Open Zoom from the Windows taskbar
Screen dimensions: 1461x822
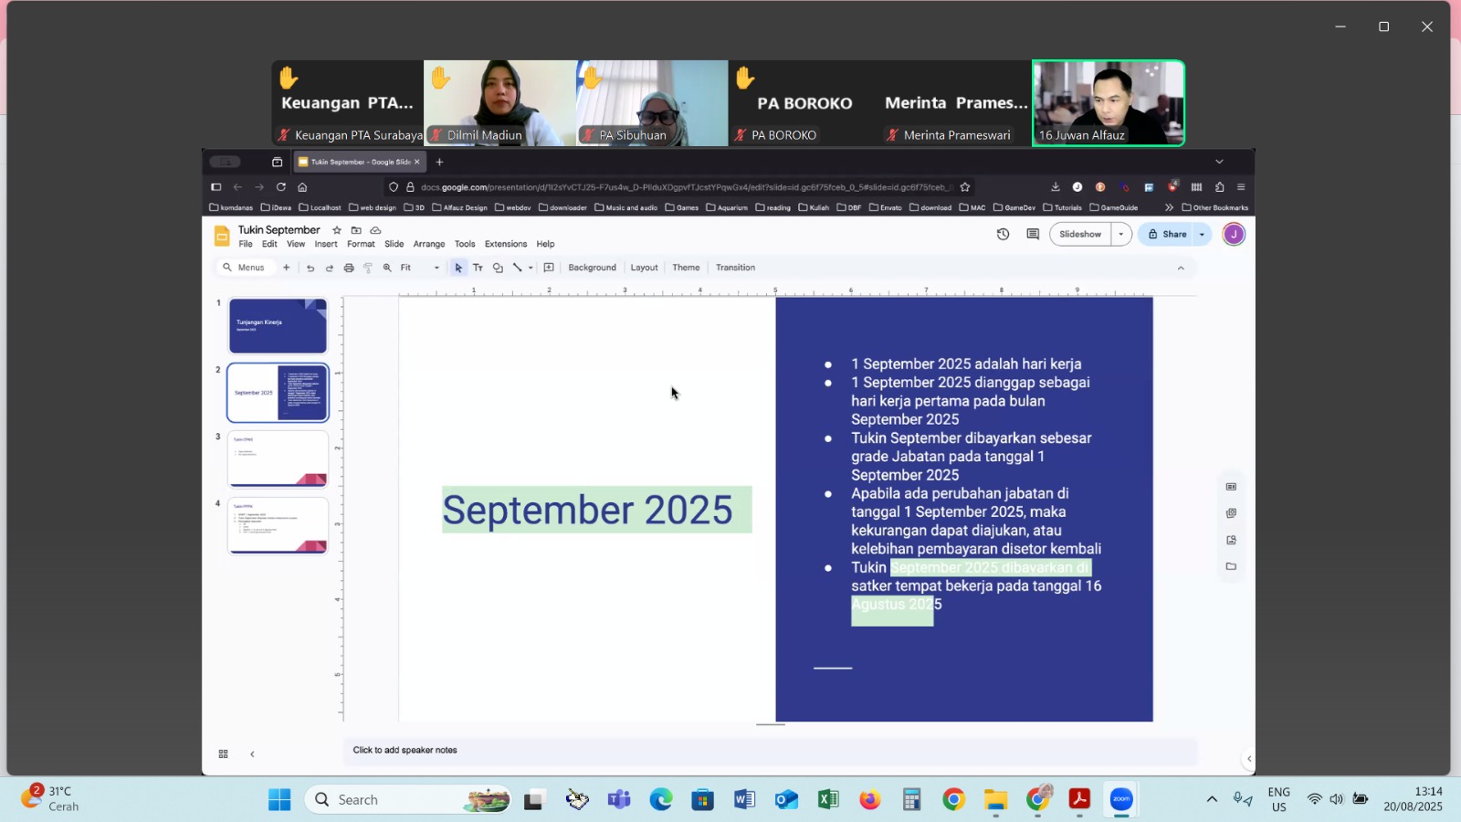pos(1121,800)
